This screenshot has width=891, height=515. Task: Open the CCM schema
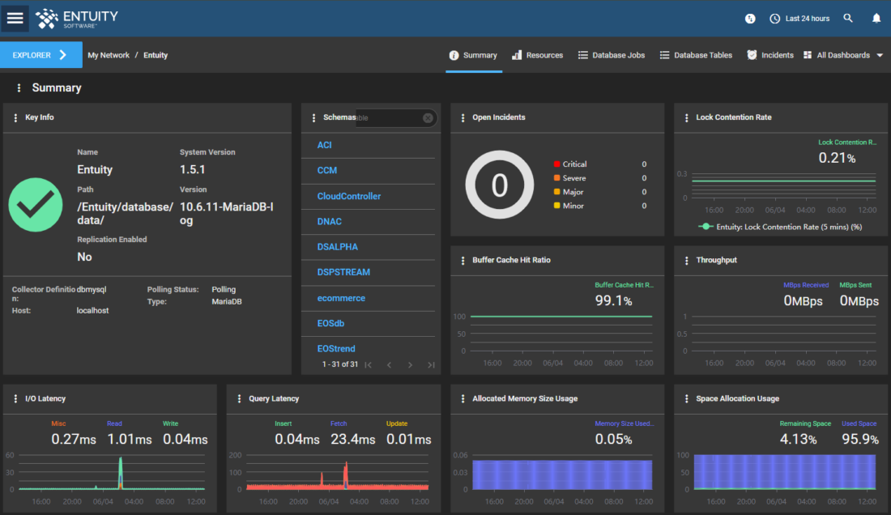(x=326, y=170)
